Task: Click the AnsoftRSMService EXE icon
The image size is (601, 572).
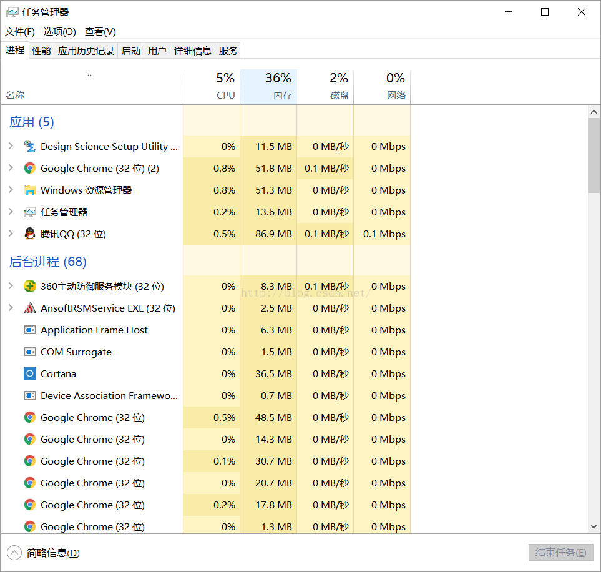Action: click(30, 308)
